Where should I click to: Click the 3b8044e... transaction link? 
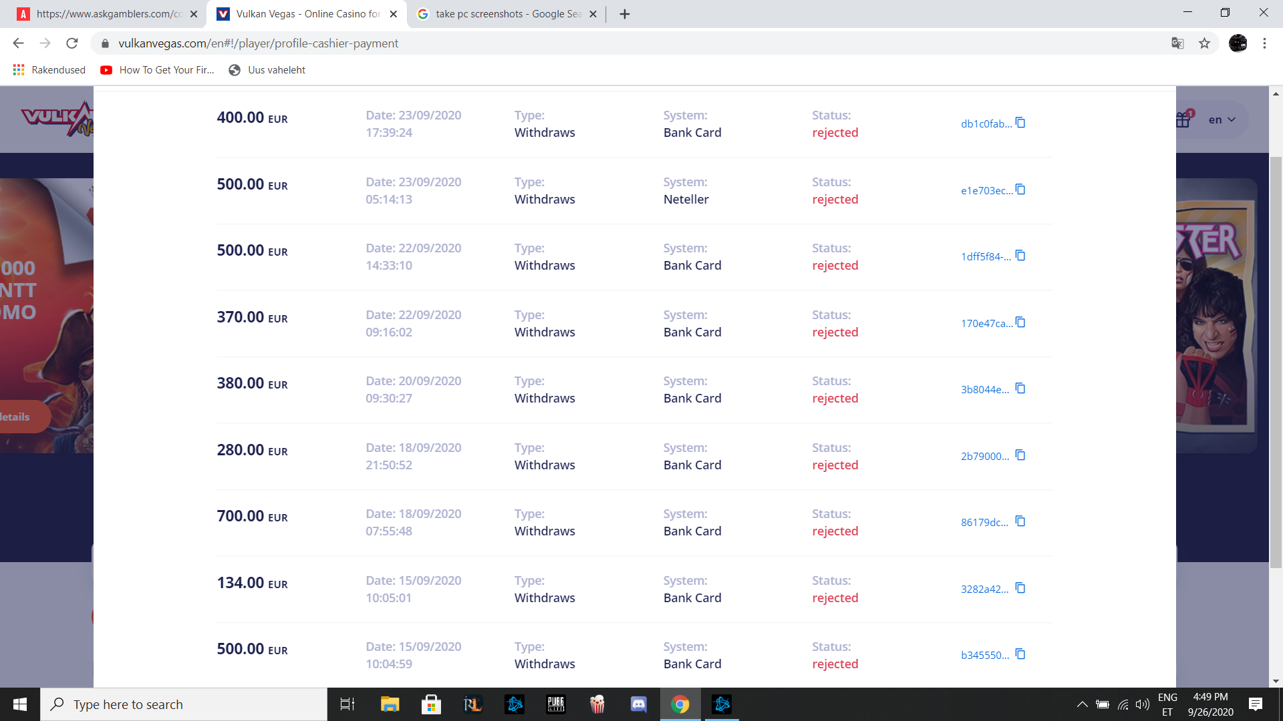pos(985,389)
